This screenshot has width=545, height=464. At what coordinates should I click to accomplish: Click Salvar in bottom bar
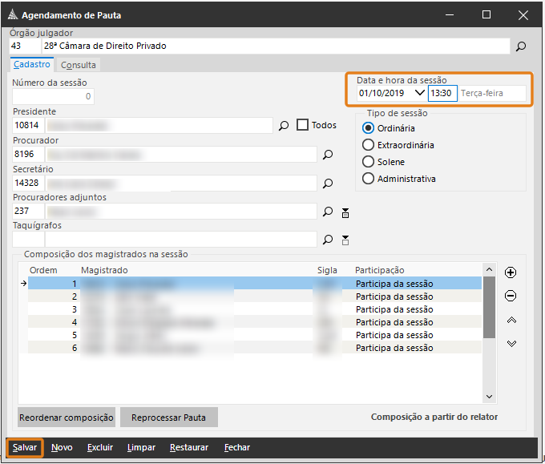(25, 447)
